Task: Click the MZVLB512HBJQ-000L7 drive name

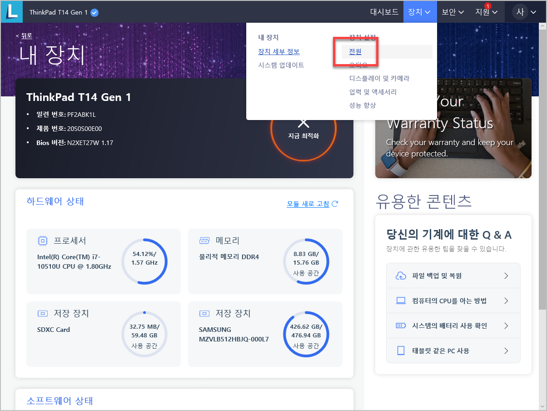Action: [x=234, y=339]
